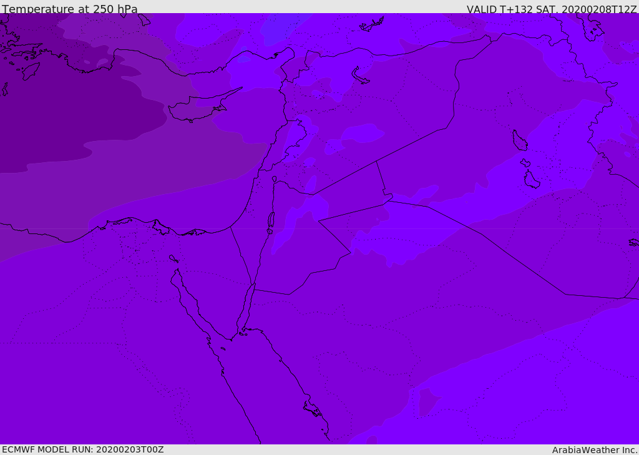639x455 pixels.
Task: Click the 'Temperature at 250 hPa' title text
Action: [70, 9]
